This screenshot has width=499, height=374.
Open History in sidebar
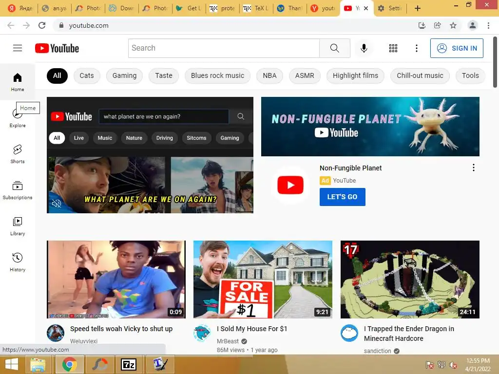[x=18, y=262]
